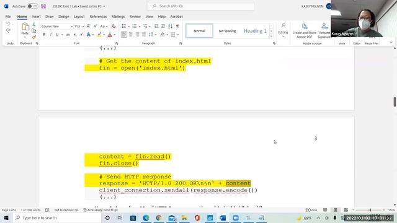Viewport: 397px width, 223px height.
Task: Click text highlight color button
Action: coord(99,35)
